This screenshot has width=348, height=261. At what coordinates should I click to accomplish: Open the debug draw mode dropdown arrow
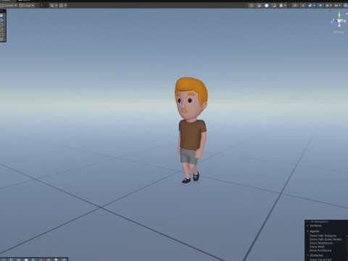(x=286, y=5)
